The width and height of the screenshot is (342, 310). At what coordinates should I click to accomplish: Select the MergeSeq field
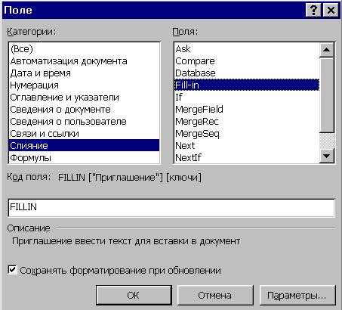coord(247,134)
